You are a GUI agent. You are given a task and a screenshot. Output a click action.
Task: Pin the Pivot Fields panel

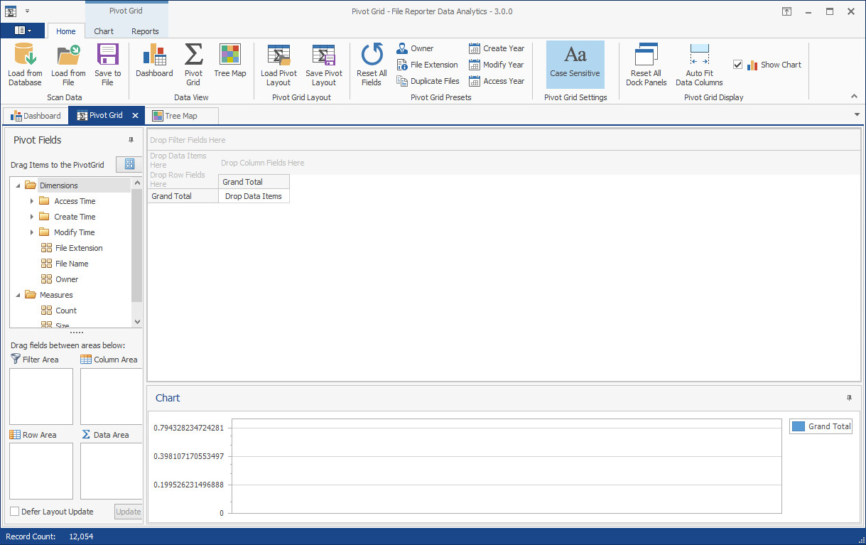coord(131,140)
